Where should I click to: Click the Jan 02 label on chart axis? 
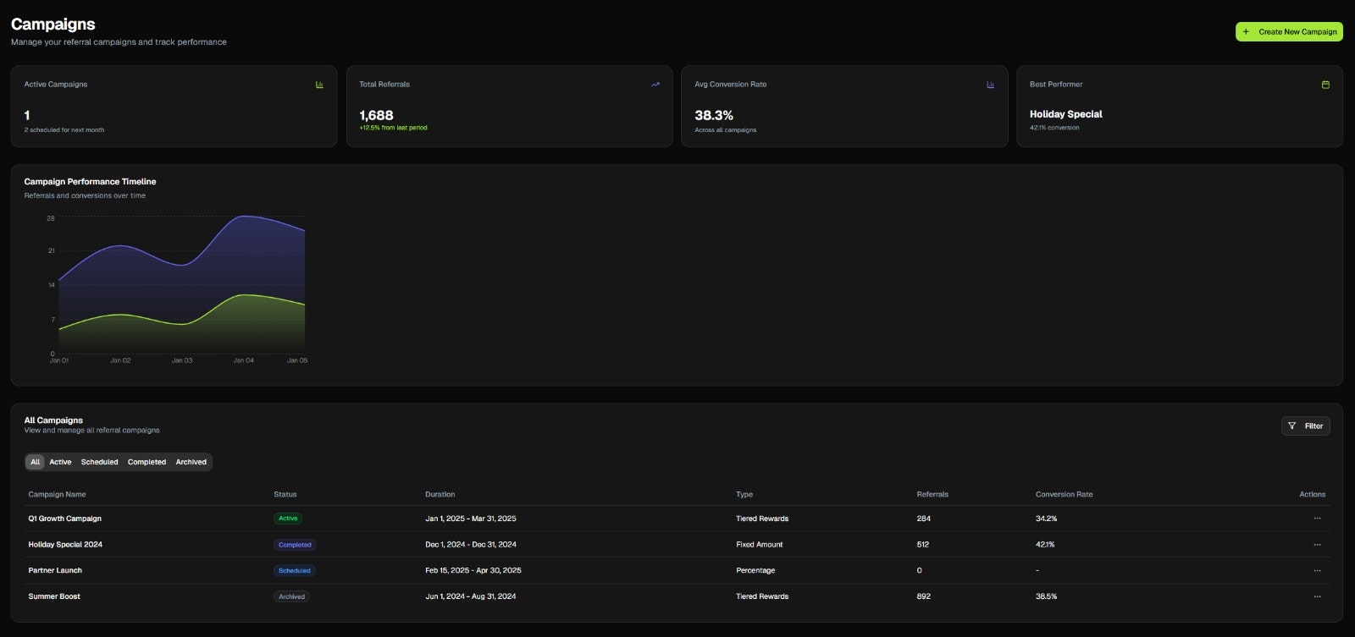point(120,360)
